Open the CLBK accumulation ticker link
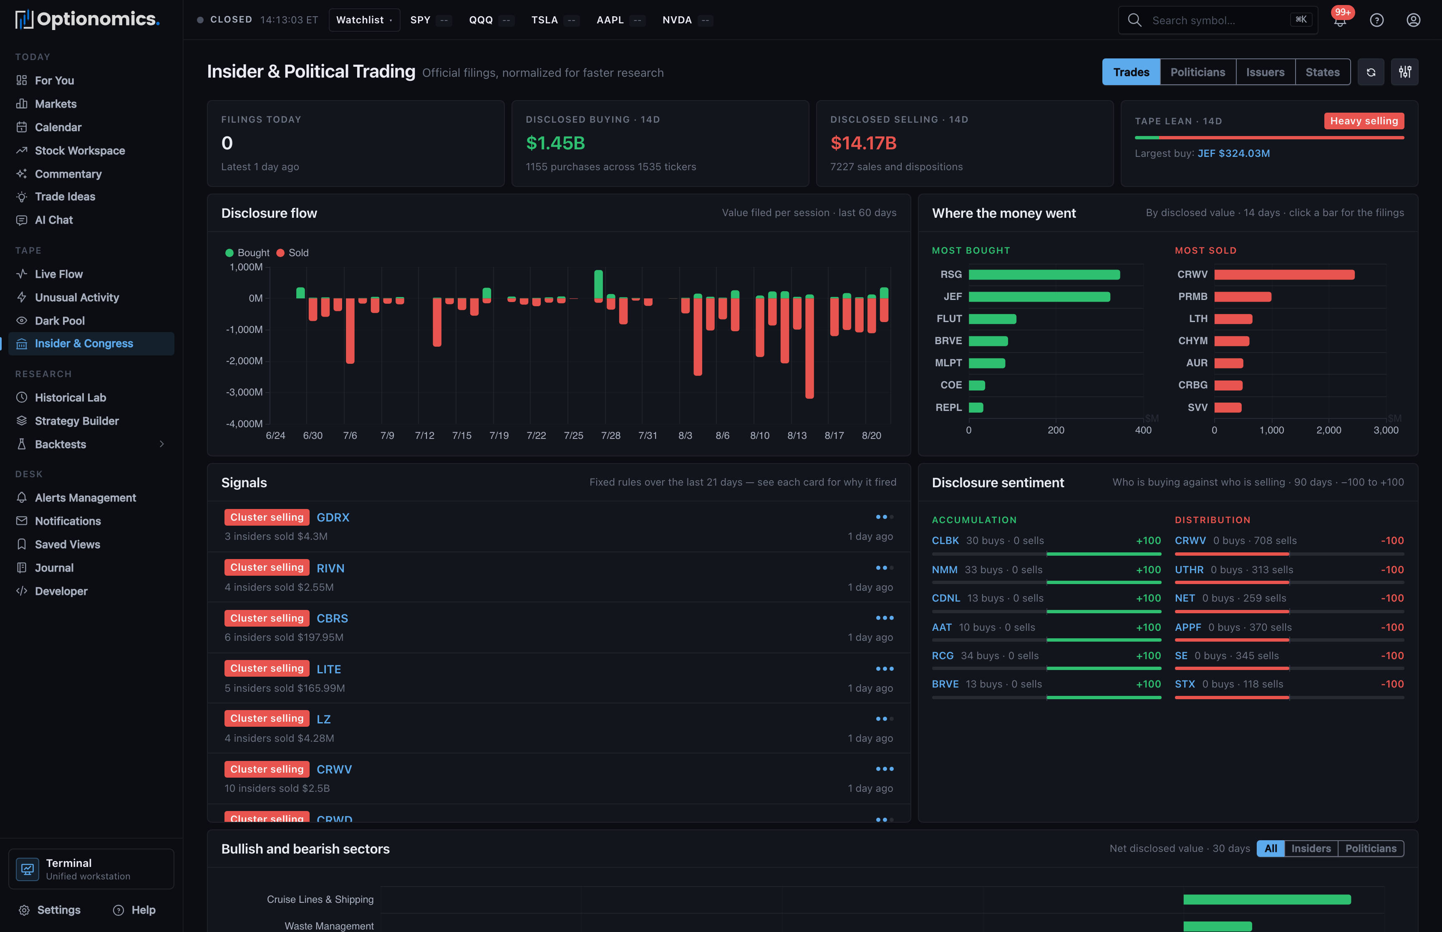Viewport: 1442px width, 932px height. pyautogui.click(x=945, y=540)
